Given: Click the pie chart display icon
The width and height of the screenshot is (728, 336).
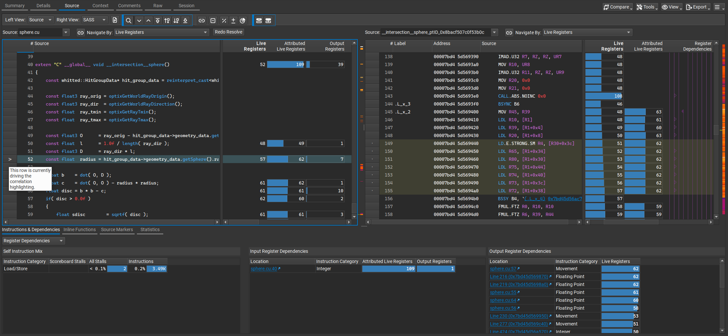Looking at the screenshot, I should tap(243, 20).
